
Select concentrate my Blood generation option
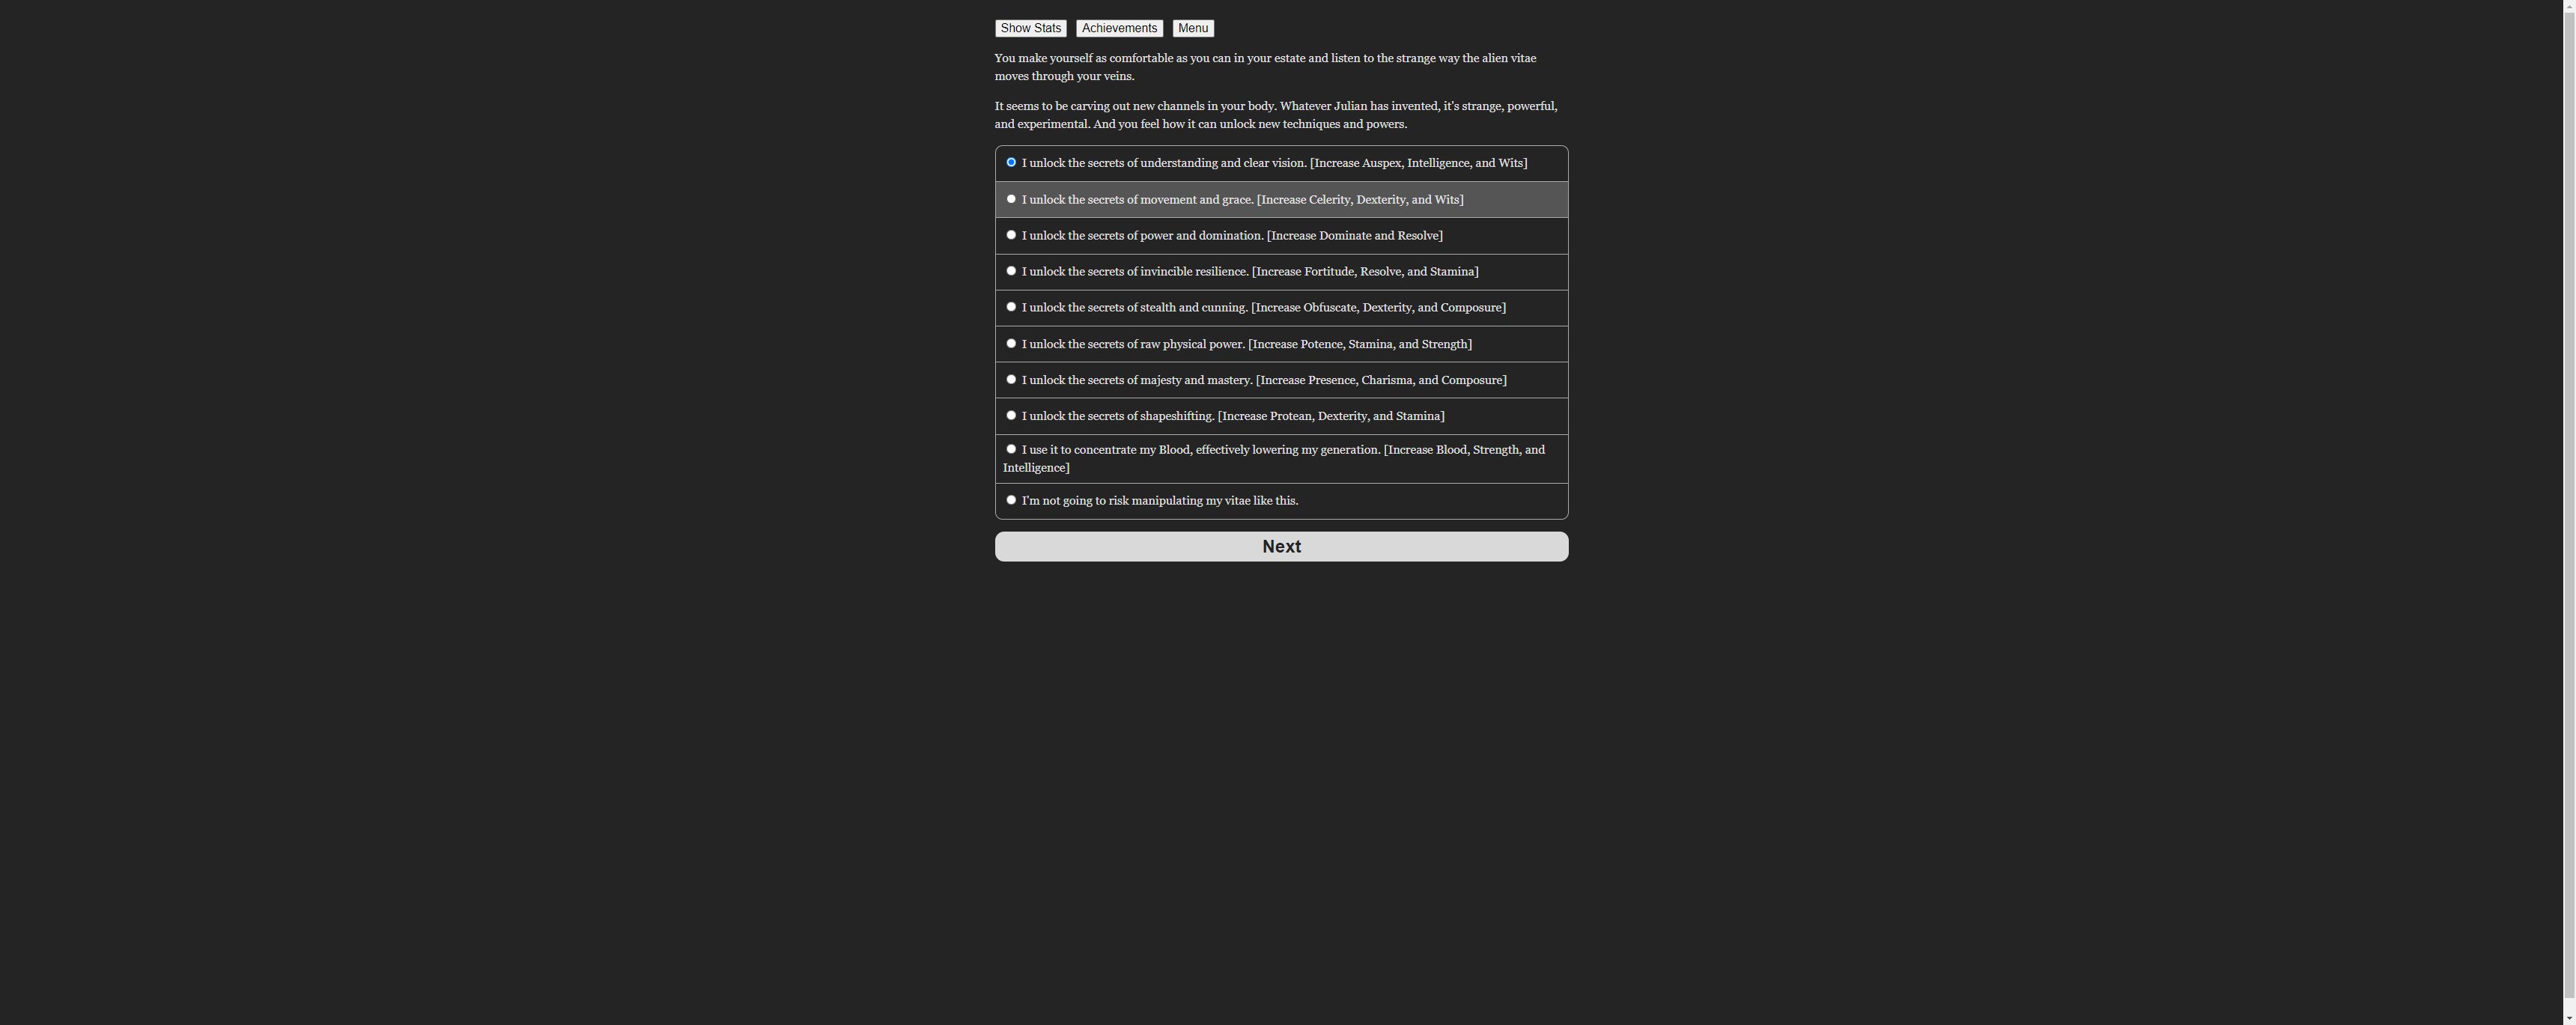click(1281, 459)
